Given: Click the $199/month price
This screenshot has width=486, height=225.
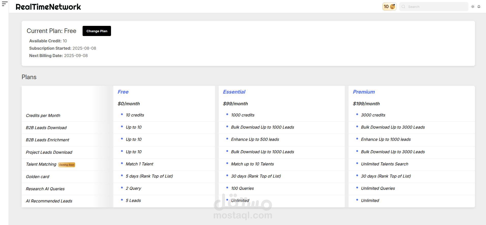Looking at the screenshot, I should pos(366,104).
